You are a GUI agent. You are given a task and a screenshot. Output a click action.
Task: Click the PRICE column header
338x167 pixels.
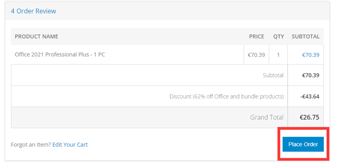pyautogui.click(x=256, y=36)
